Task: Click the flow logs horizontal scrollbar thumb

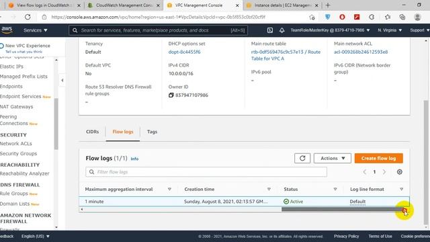Action: [343, 209]
